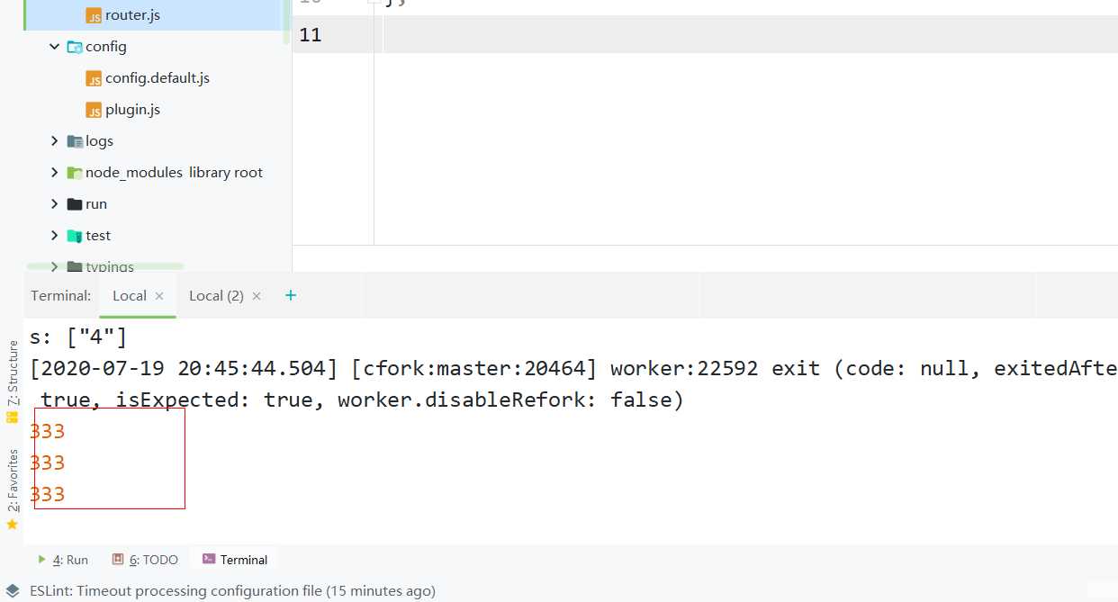The width and height of the screenshot is (1118, 602).
Task: Click terminal output s: ["4"]
Action: pos(78,337)
